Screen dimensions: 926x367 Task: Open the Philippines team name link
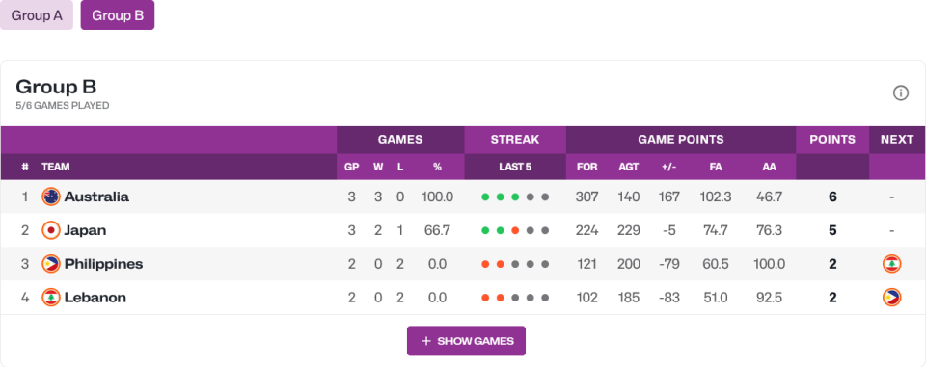point(103,264)
